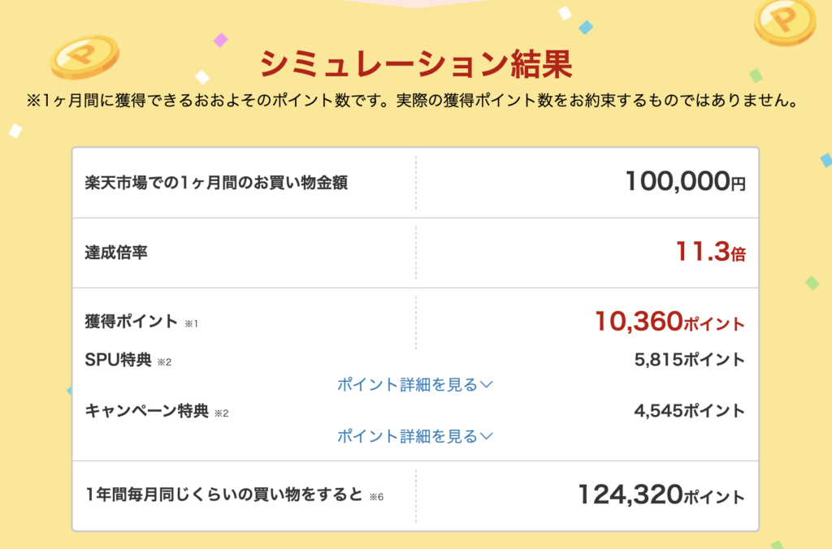Click the disclaimer note under the heading
This screenshot has height=549, width=832.
(413, 100)
